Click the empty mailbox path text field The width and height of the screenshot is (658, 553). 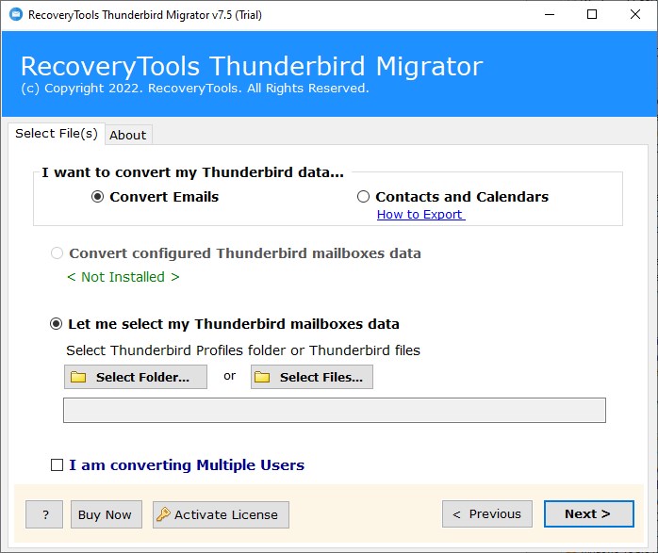[x=334, y=410]
